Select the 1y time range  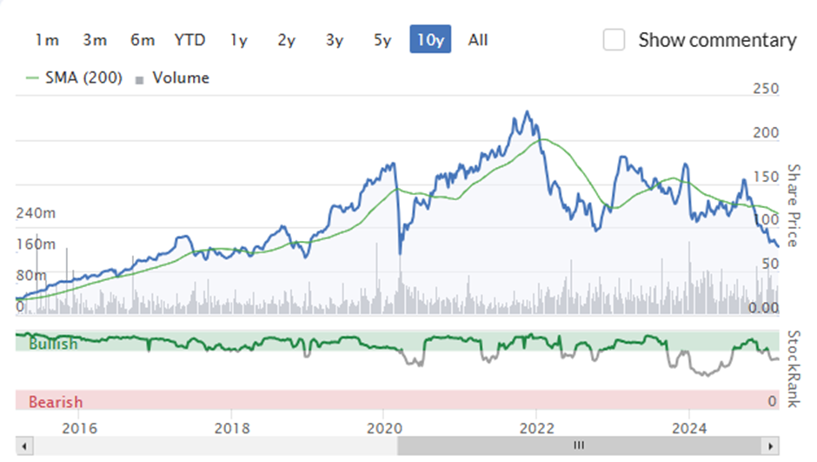[x=239, y=40]
